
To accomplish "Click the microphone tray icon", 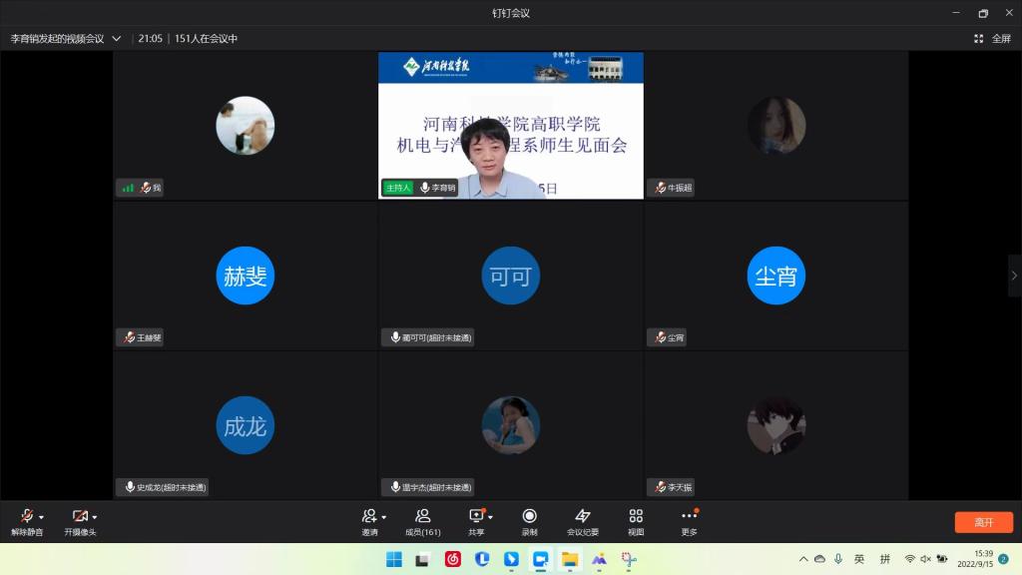I will [838, 559].
